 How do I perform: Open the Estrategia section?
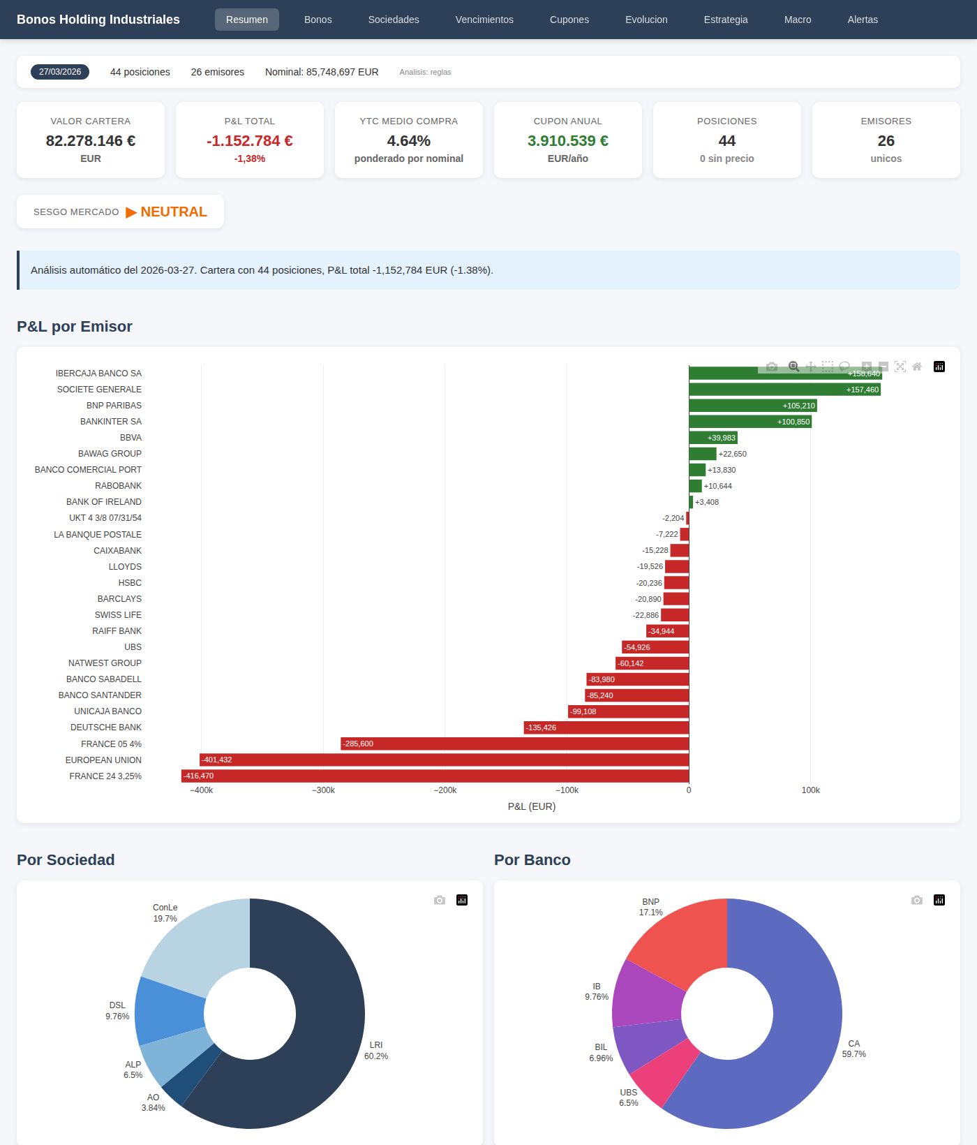click(725, 20)
